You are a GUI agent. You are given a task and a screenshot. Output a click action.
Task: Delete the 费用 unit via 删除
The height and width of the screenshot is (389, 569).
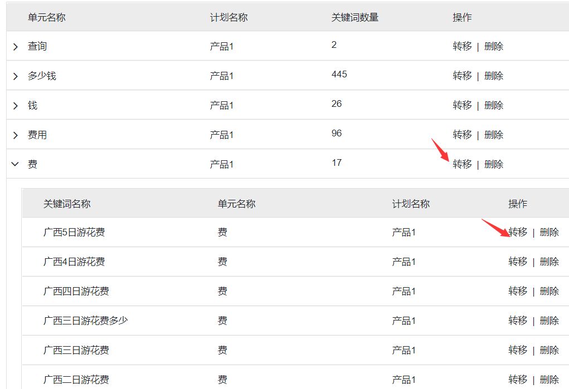494,135
